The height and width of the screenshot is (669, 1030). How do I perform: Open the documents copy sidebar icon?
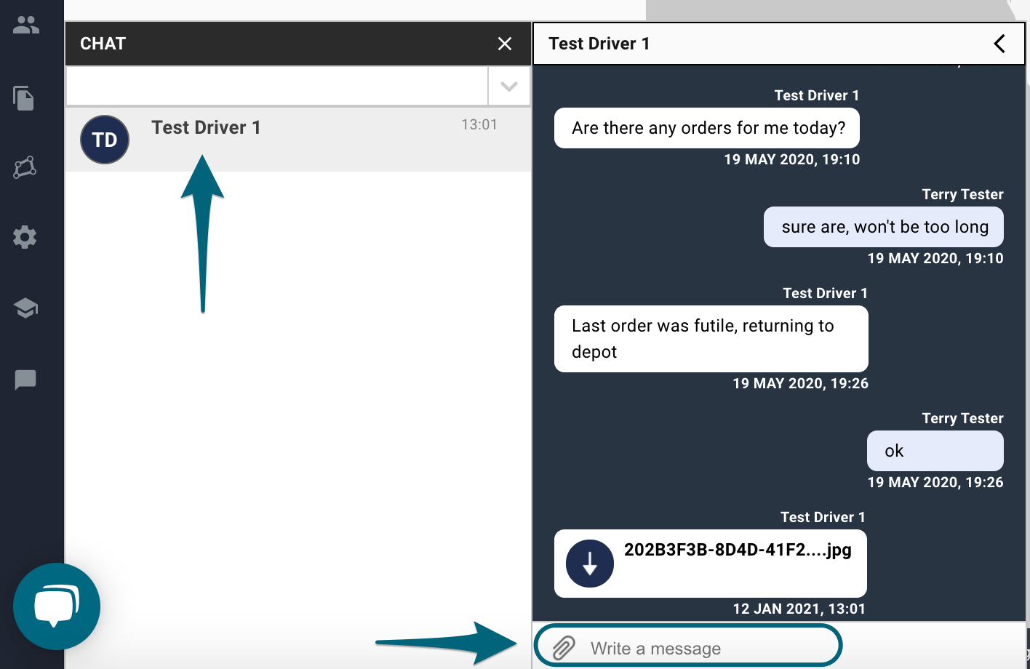[x=24, y=97]
